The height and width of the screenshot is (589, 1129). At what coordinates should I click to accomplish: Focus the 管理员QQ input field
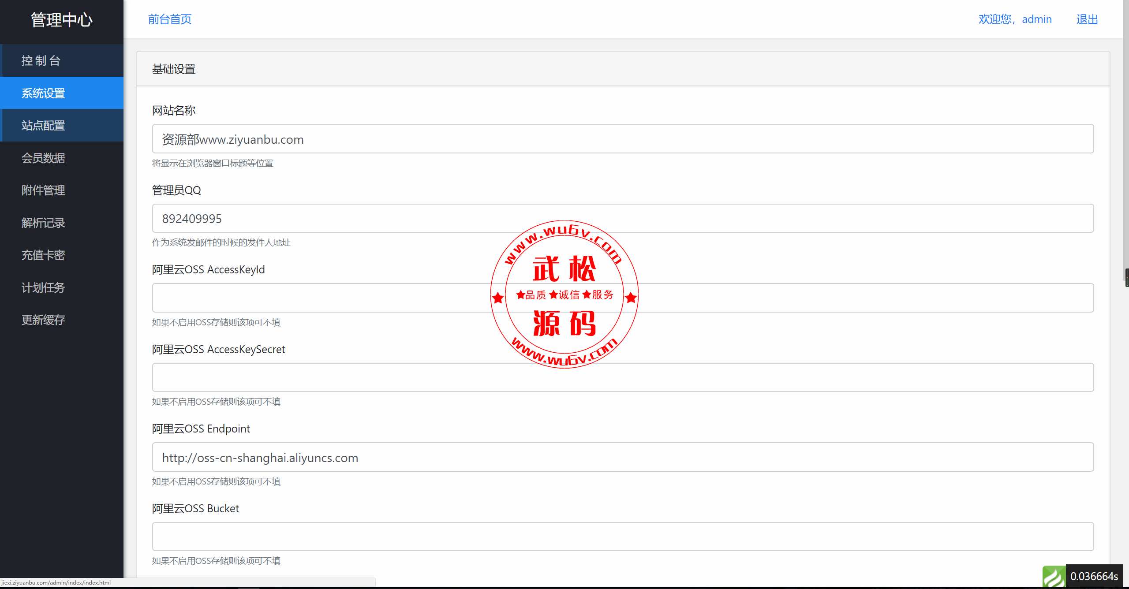(623, 218)
